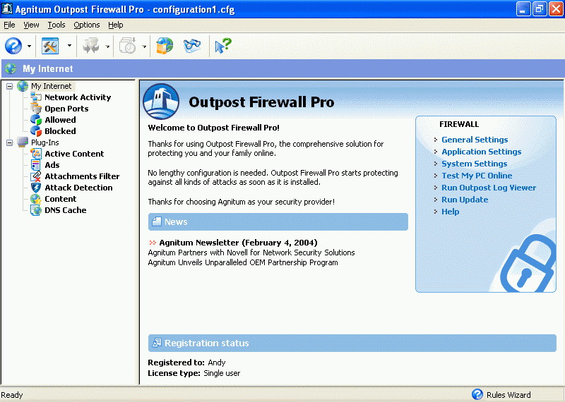
Task: Click the Open Ports icon in tree
Action: (36, 109)
